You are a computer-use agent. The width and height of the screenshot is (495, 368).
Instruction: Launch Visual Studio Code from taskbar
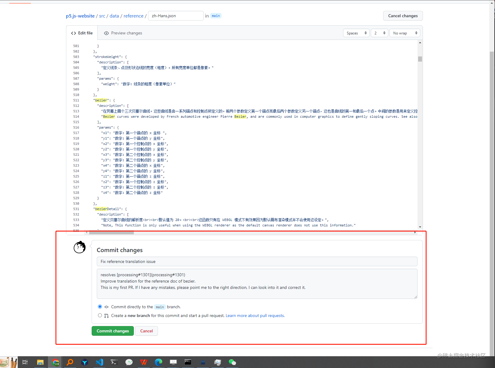pos(99,362)
